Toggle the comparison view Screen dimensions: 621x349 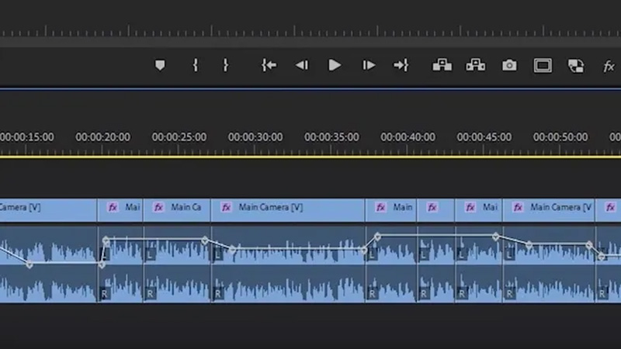pos(575,66)
